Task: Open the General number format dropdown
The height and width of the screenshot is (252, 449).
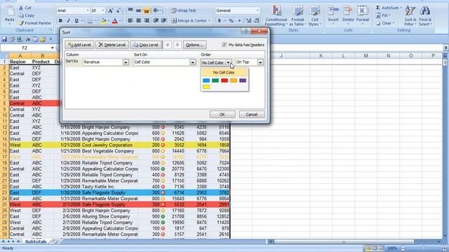Action: coord(257,10)
